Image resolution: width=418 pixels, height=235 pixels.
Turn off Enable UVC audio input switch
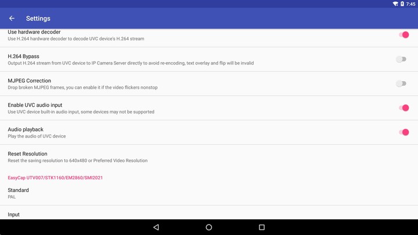[x=403, y=108]
